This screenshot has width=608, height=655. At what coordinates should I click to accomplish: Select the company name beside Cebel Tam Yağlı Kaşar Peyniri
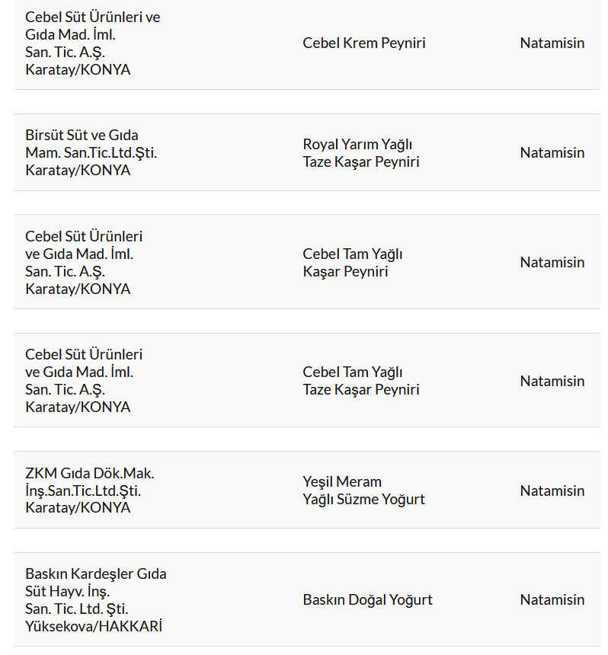point(84,237)
